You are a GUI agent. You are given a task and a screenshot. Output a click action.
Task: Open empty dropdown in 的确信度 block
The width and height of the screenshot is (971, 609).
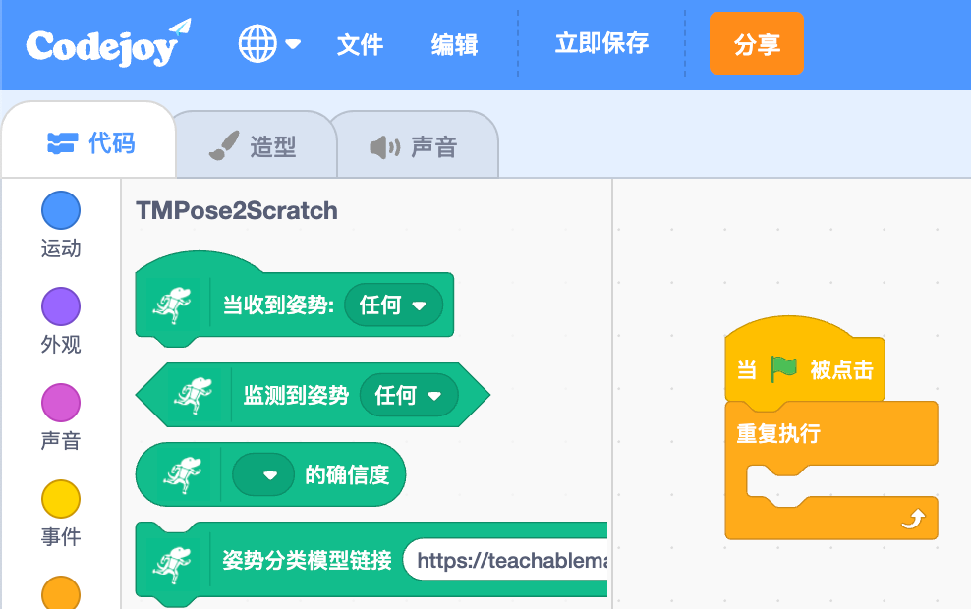click(263, 474)
